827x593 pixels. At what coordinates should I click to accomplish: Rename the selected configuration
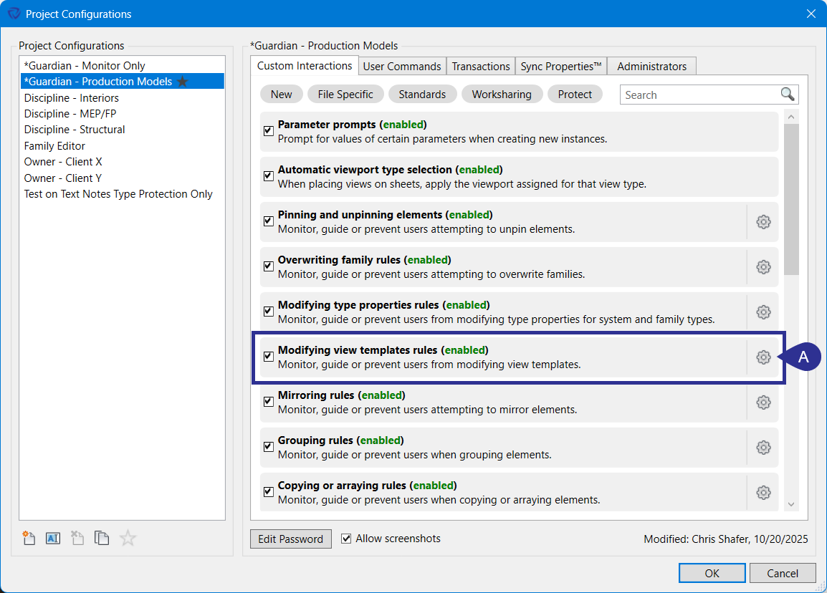52,538
